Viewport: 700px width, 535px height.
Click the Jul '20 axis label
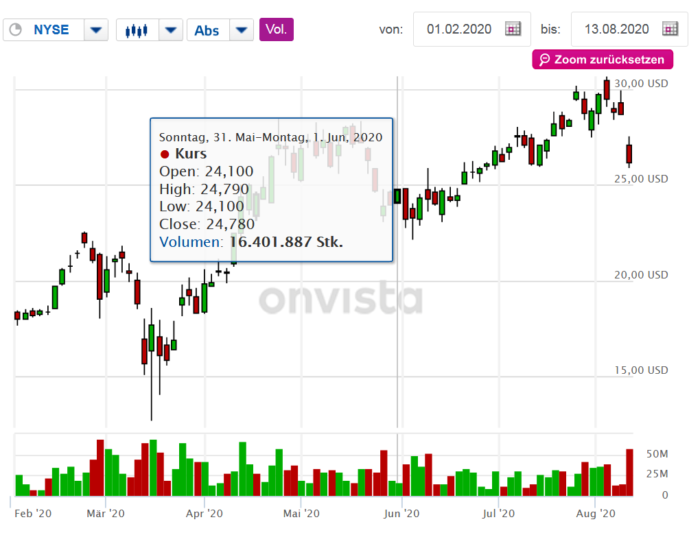(498, 514)
